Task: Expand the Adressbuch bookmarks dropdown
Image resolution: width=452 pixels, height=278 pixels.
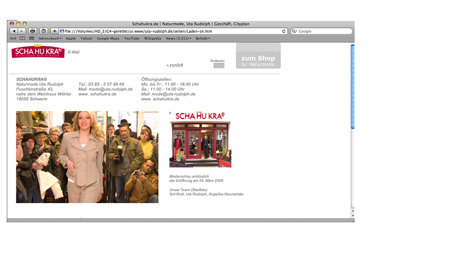Action: [x=50, y=39]
